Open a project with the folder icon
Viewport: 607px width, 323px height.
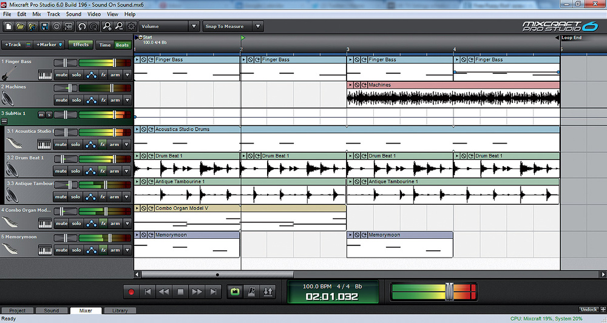(x=20, y=26)
